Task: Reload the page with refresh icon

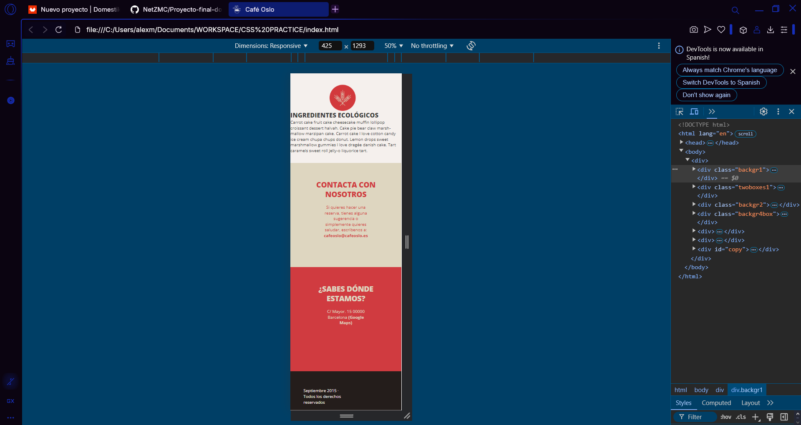Action: (59, 30)
